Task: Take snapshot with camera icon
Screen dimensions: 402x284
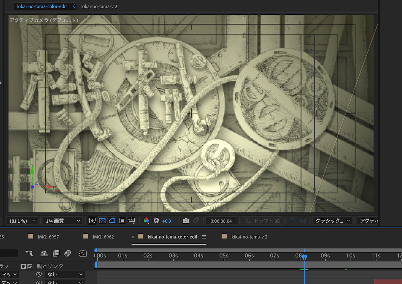Action: pyautogui.click(x=186, y=221)
